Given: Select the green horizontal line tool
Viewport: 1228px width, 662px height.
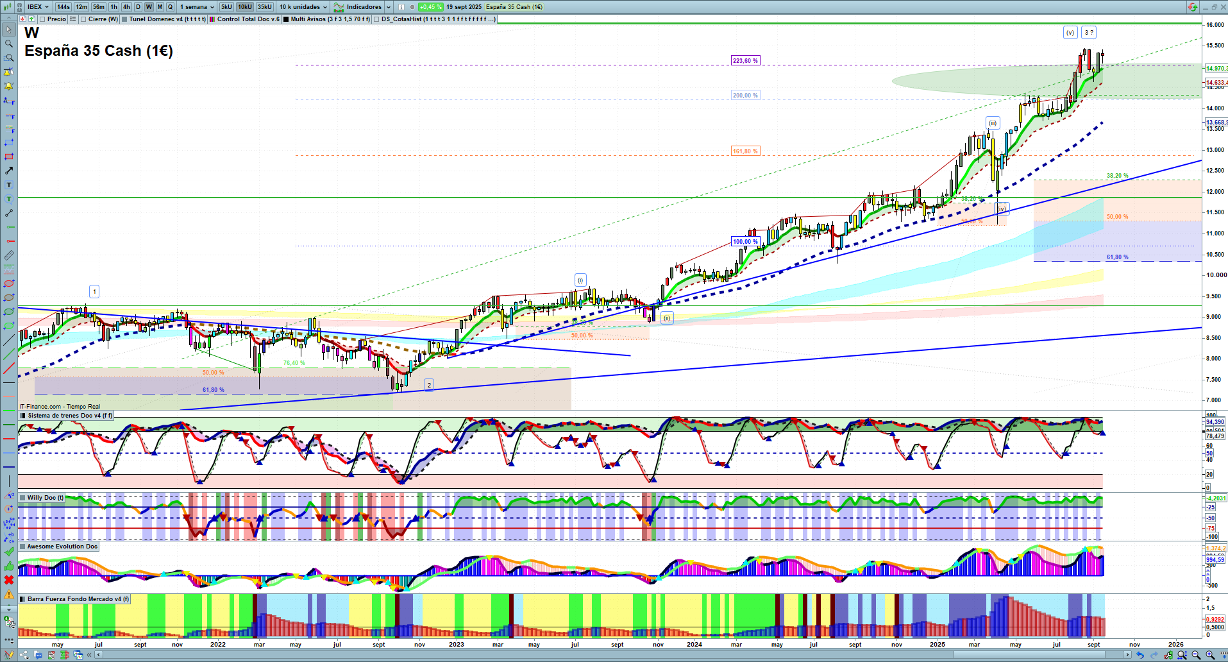Looking at the screenshot, I should tap(9, 227).
